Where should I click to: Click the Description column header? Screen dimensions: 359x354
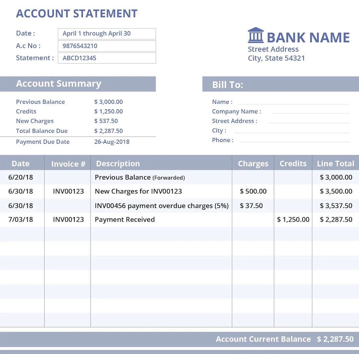(x=118, y=164)
